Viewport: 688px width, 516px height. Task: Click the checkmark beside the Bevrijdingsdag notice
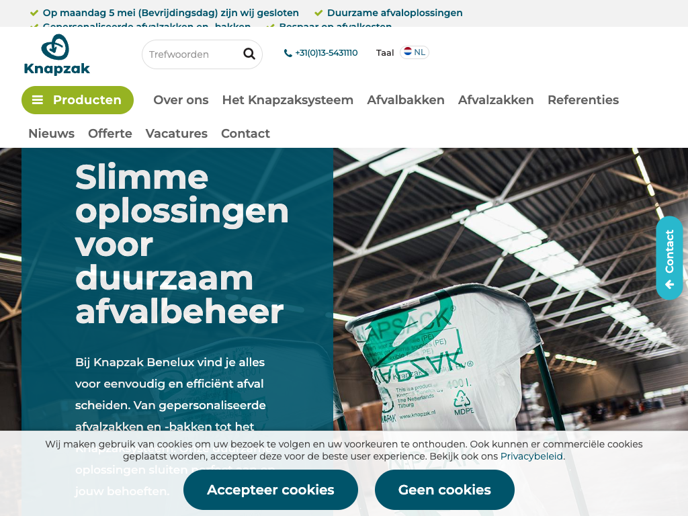click(x=34, y=13)
